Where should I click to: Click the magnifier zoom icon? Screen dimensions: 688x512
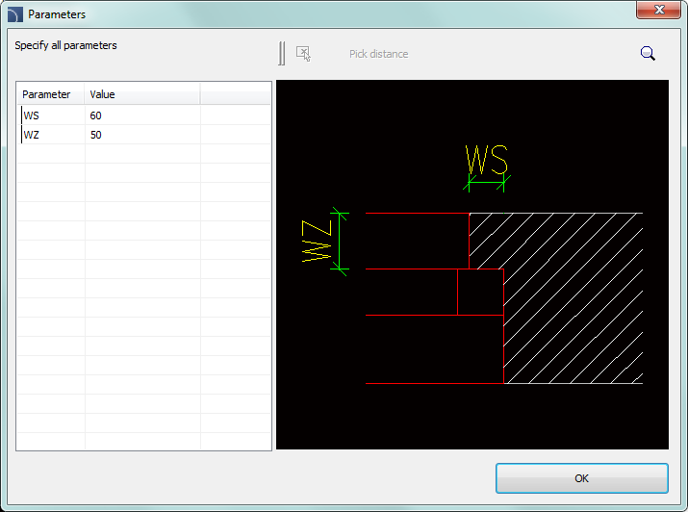tap(648, 54)
